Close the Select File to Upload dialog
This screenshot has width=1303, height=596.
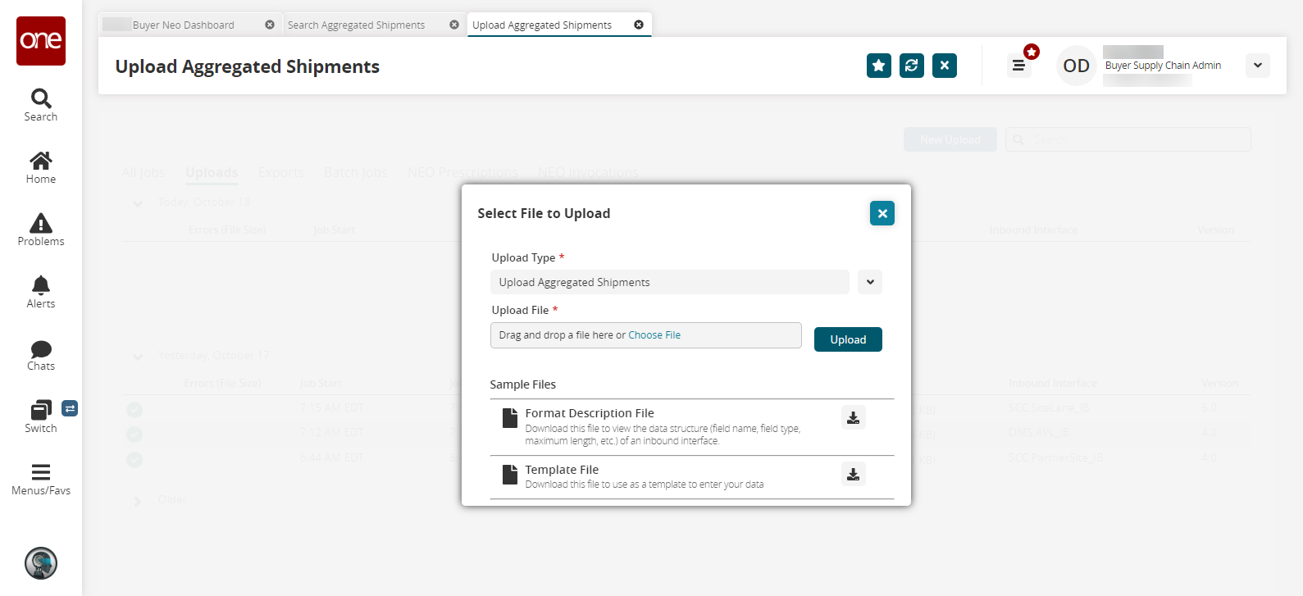(x=882, y=213)
